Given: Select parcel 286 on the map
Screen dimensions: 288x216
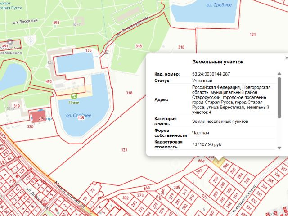Looking at the screenshot, I should click(226, 166).
